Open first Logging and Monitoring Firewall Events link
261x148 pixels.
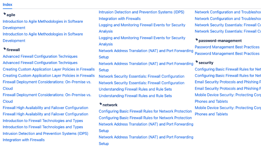(142, 25)
